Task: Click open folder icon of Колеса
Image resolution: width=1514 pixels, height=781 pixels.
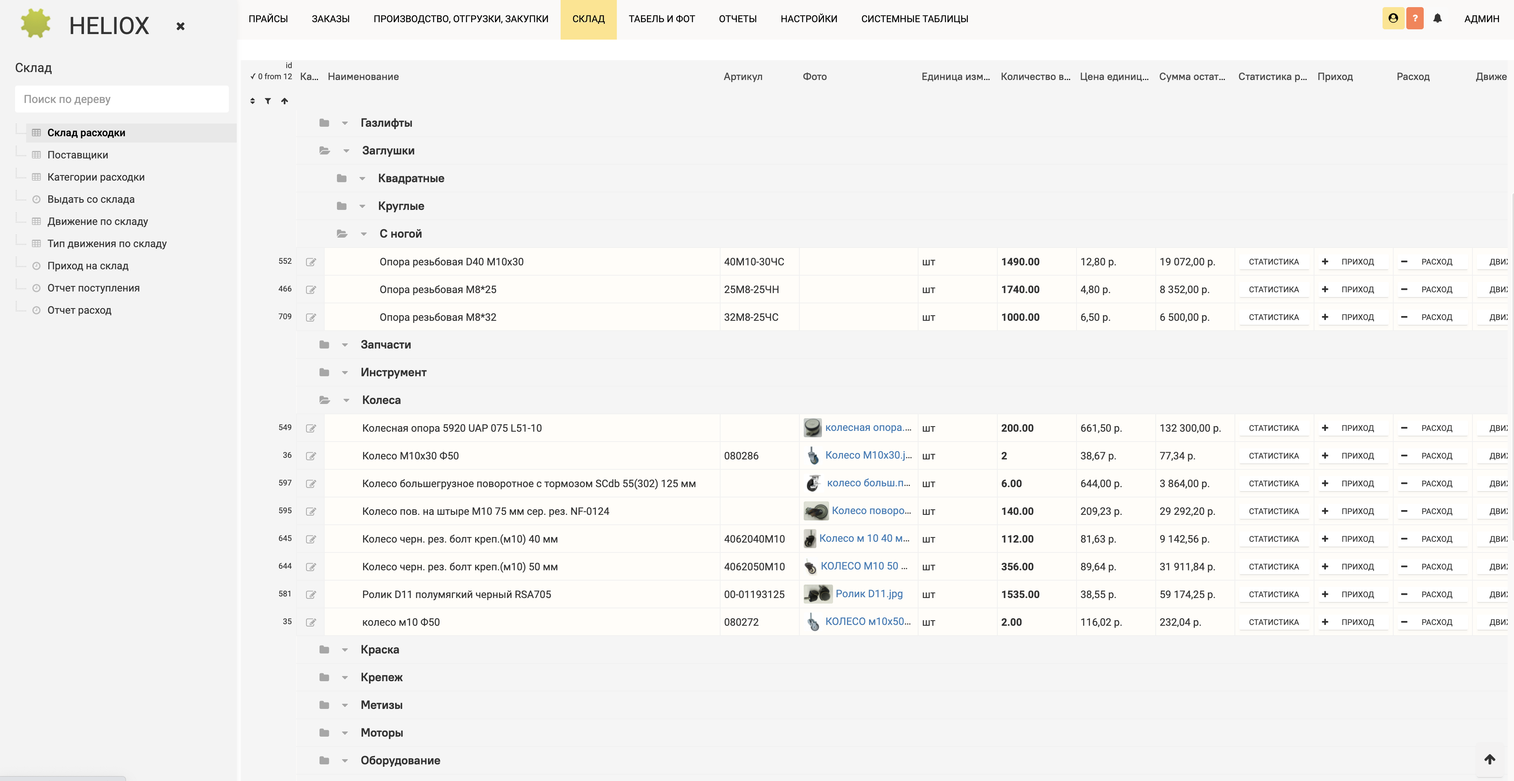Action: (324, 400)
